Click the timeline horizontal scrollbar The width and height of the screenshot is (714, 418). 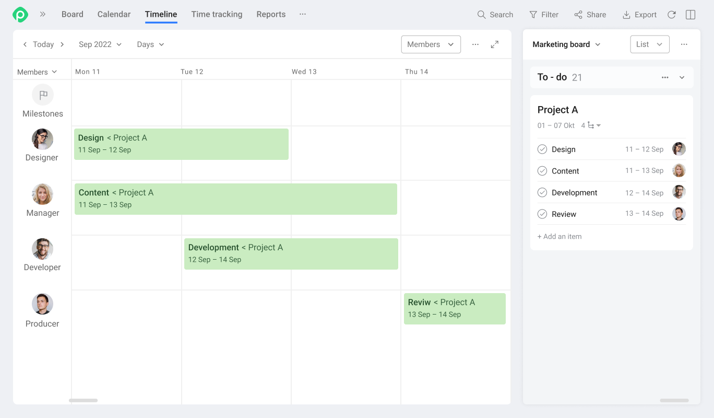click(84, 401)
